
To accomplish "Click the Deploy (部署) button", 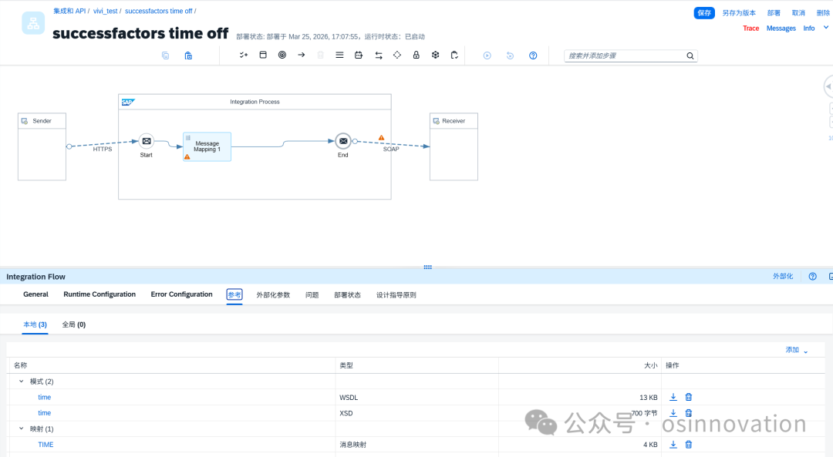I will coord(774,13).
